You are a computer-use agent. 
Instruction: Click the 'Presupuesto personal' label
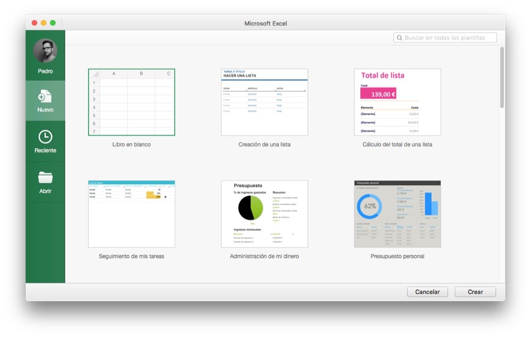[397, 256]
